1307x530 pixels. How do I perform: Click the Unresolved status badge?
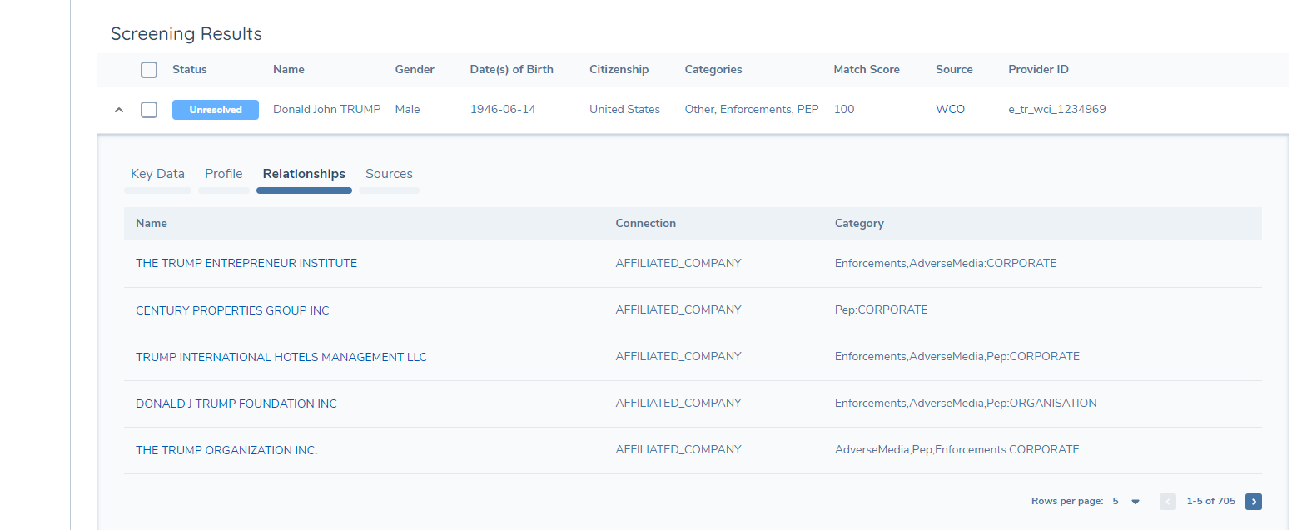215,110
